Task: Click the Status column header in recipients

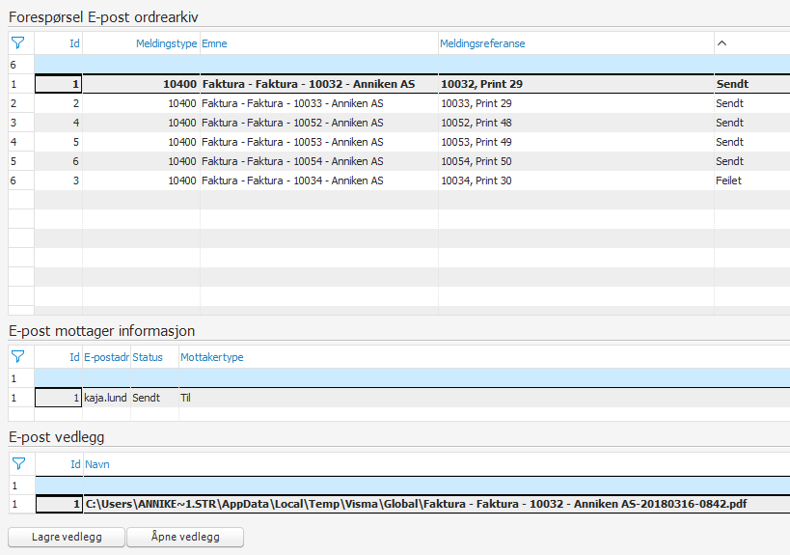Action: (x=148, y=357)
